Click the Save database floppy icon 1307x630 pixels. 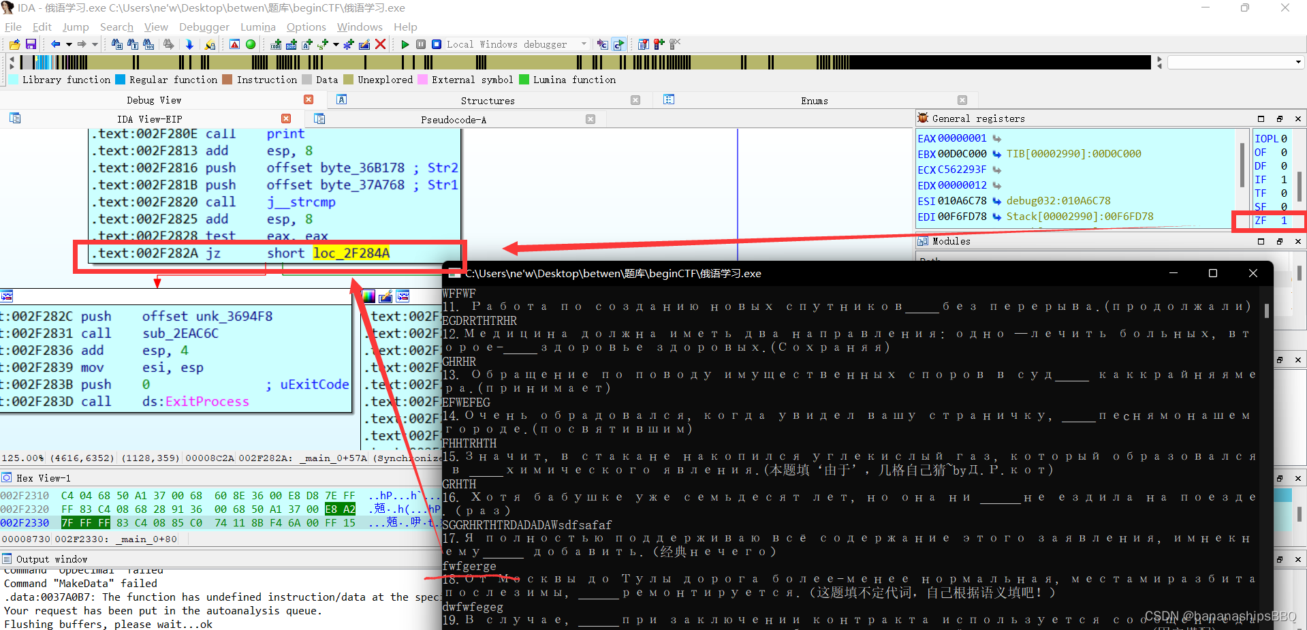[31, 44]
